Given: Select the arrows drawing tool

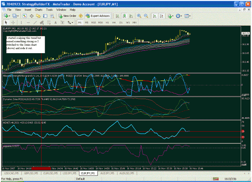Looking at the screenshot, I should 69,23.
